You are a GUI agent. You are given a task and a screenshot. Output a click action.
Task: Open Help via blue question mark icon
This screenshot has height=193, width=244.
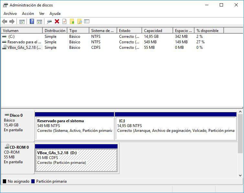click(32, 21)
